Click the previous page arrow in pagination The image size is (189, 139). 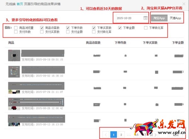point(106,135)
